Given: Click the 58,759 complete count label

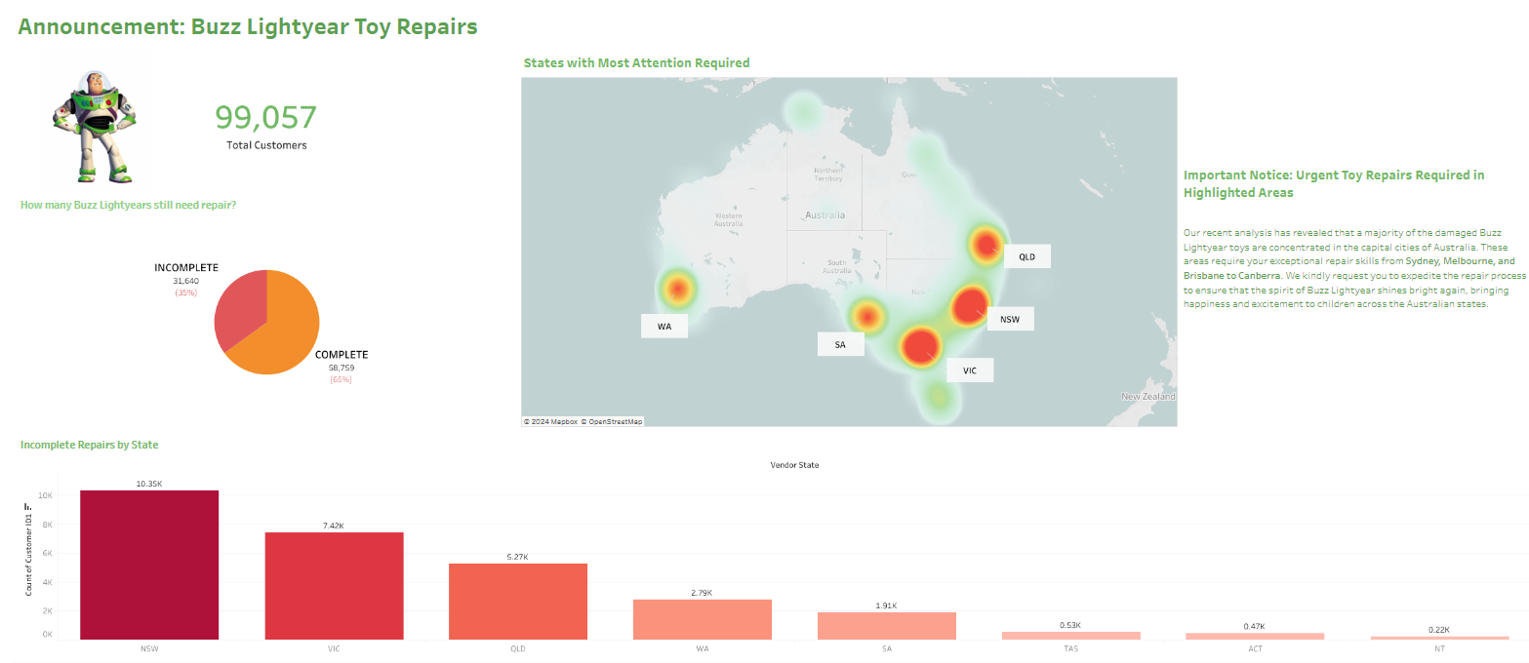Looking at the screenshot, I should pyautogui.click(x=342, y=368).
